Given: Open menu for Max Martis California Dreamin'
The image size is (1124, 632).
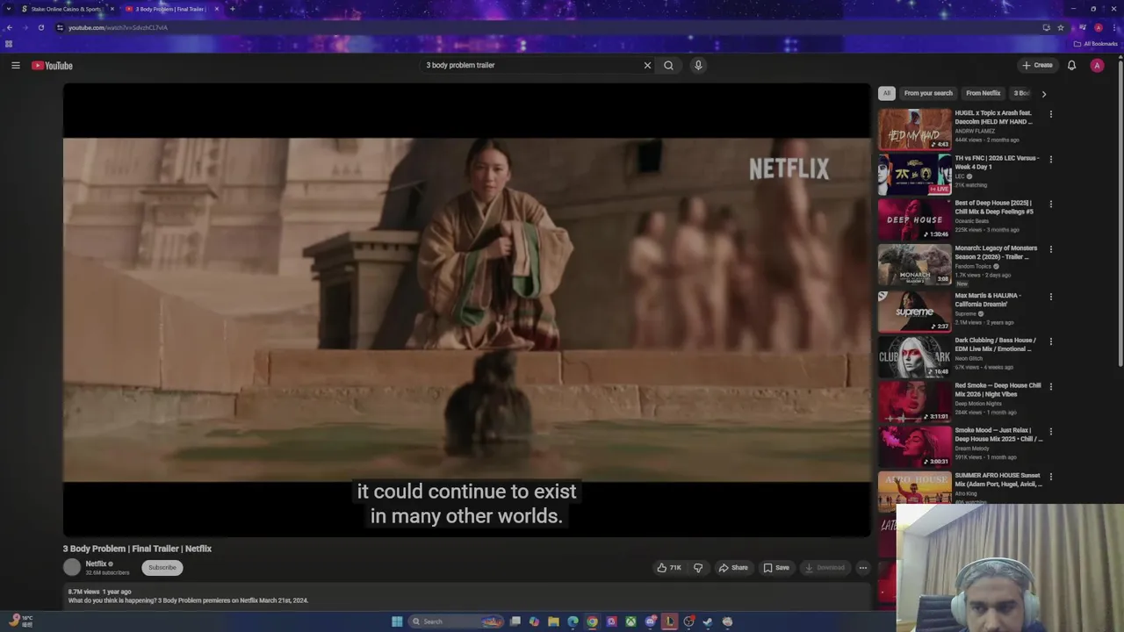Looking at the screenshot, I should click(1050, 297).
